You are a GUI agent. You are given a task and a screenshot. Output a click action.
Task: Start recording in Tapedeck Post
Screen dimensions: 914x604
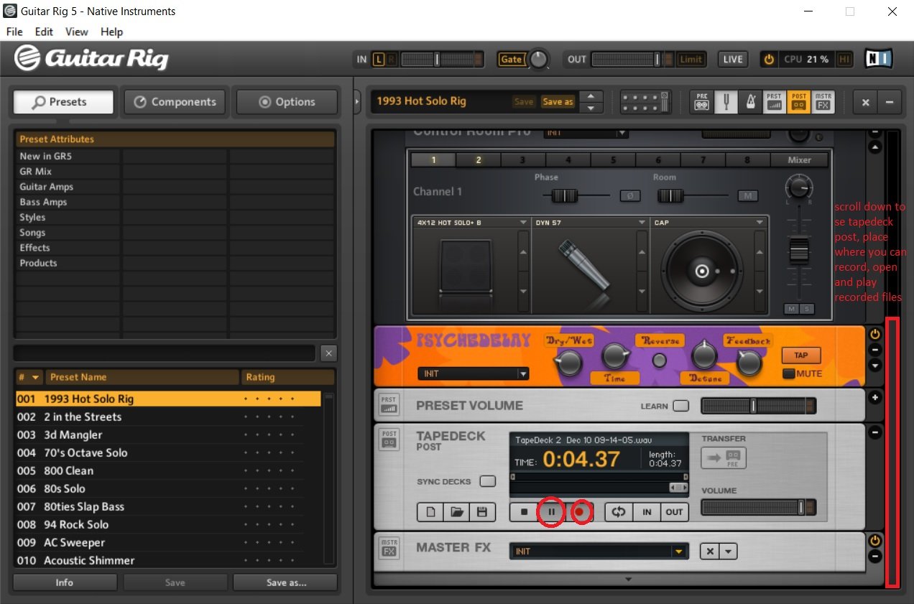pyautogui.click(x=580, y=512)
